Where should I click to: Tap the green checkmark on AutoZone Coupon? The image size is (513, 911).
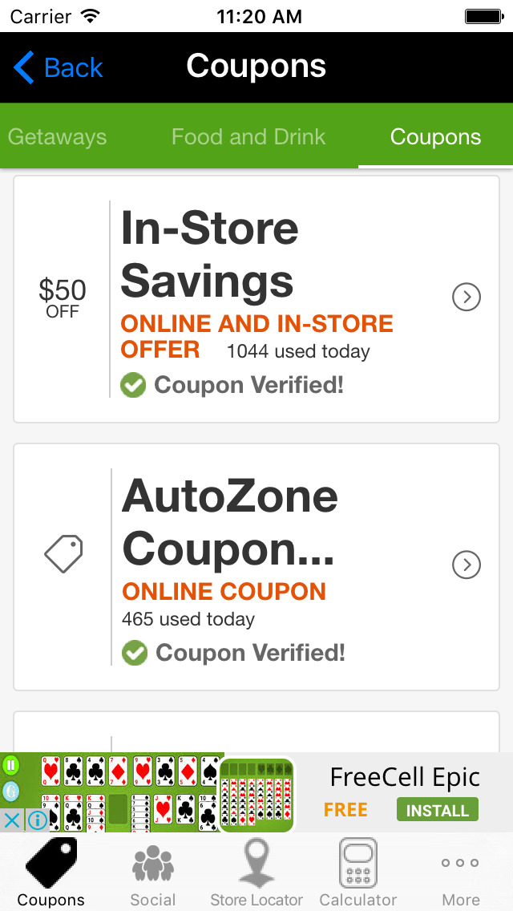coord(135,654)
